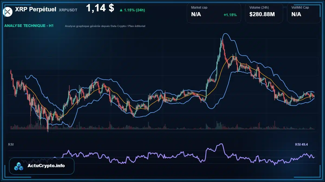Click the XRPUSDT ticker label

click(68, 10)
